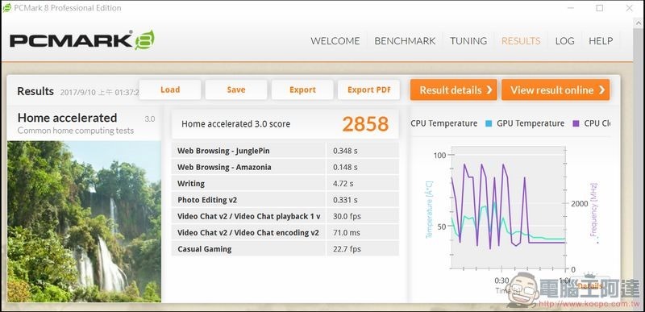
Task: Click the 30.0 fps value
Action: [x=347, y=216]
